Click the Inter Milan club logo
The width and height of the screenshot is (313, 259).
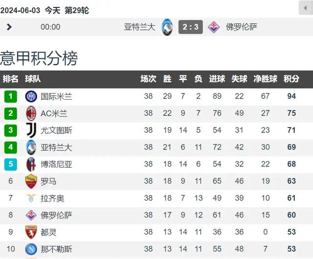[31, 96]
